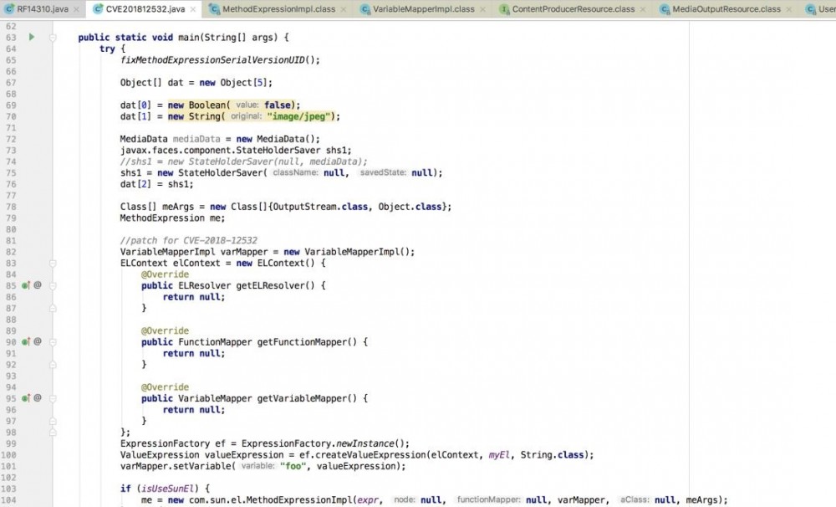Click the @Override annotation on line 89

165,330
